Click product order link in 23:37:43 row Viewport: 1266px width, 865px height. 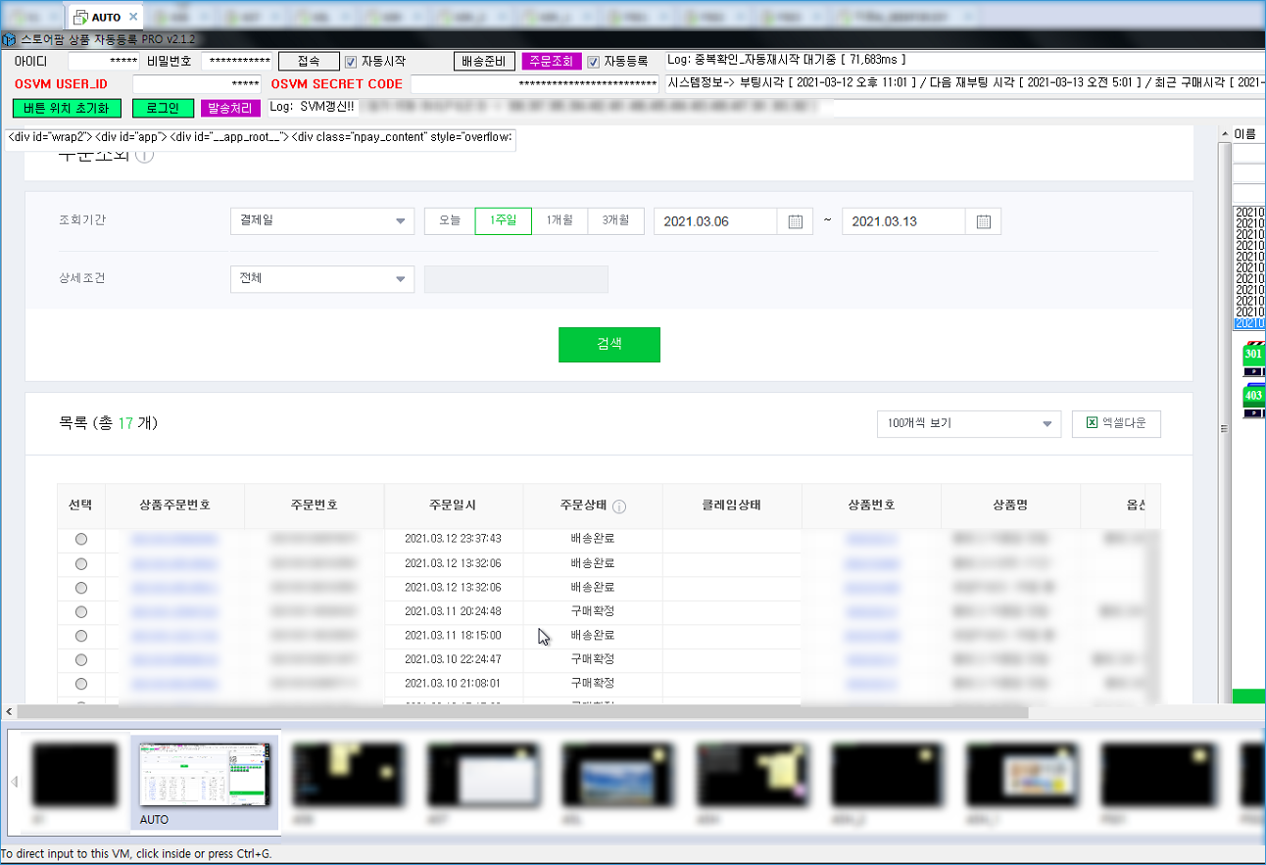[174, 539]
